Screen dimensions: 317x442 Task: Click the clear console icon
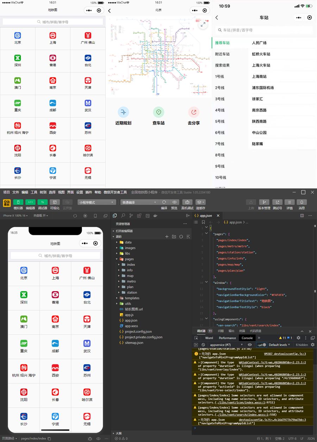(x=203, y=345)
